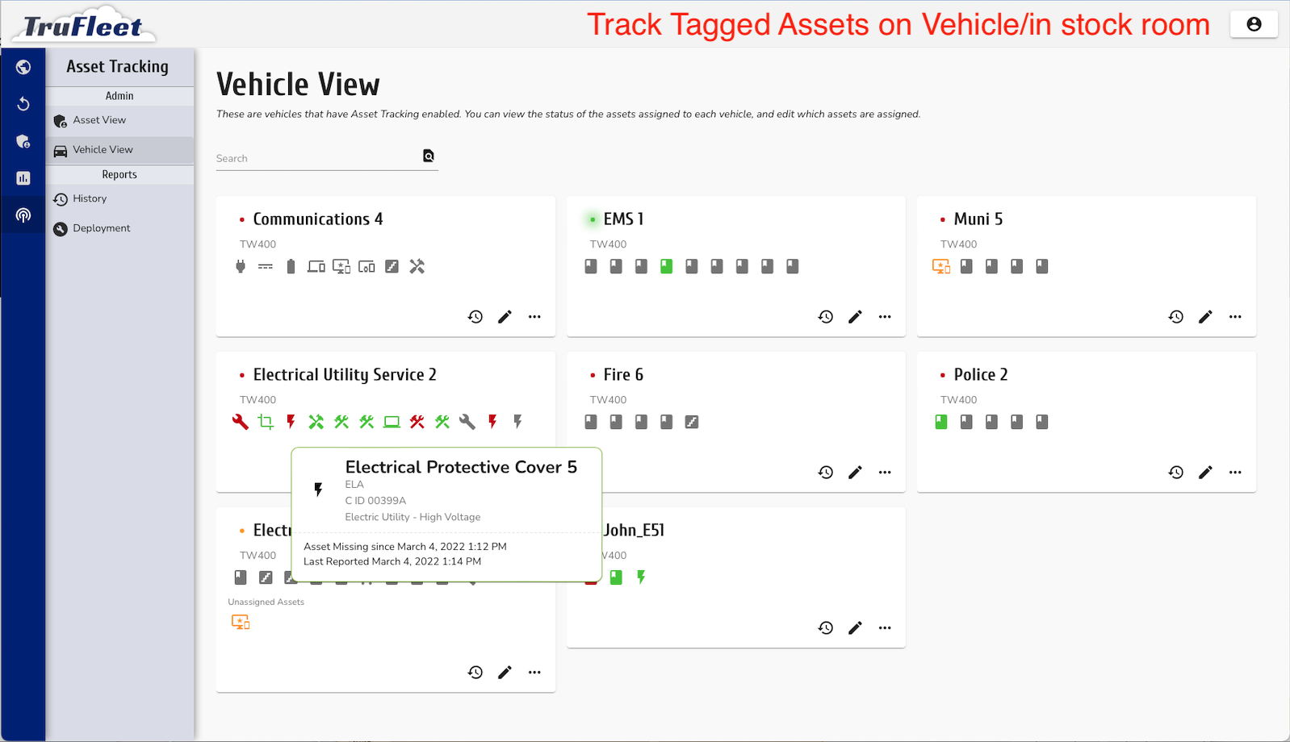Select the green asset in Police 2

click(x=941, y=422)
